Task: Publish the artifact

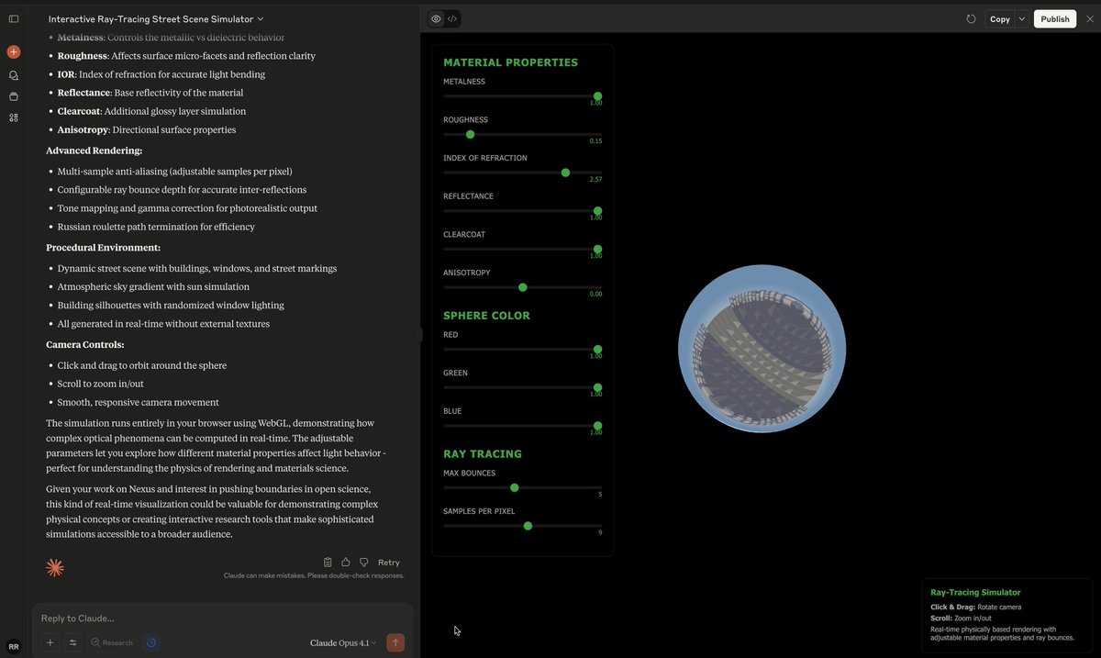Action: pyautogui.click(x=1055, y=18)
